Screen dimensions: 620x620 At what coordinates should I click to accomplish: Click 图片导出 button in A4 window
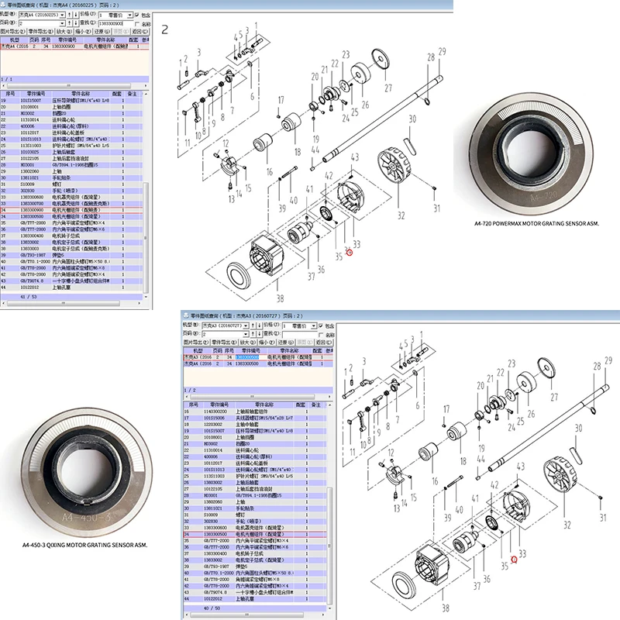(13, 31)
